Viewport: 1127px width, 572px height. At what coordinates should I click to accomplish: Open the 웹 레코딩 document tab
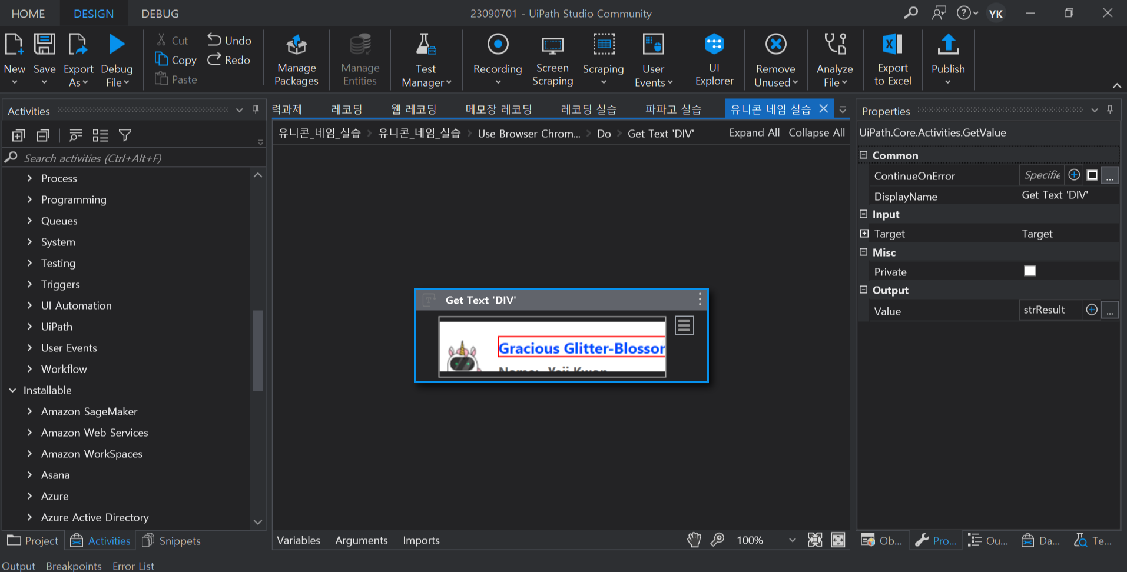(413, 109)
